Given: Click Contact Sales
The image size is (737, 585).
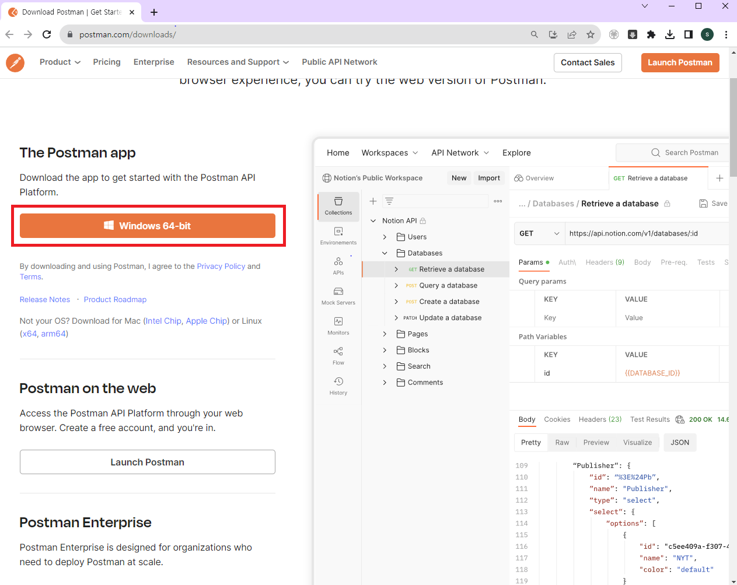Looking at the screenshot, I should [x=588, y=62].
